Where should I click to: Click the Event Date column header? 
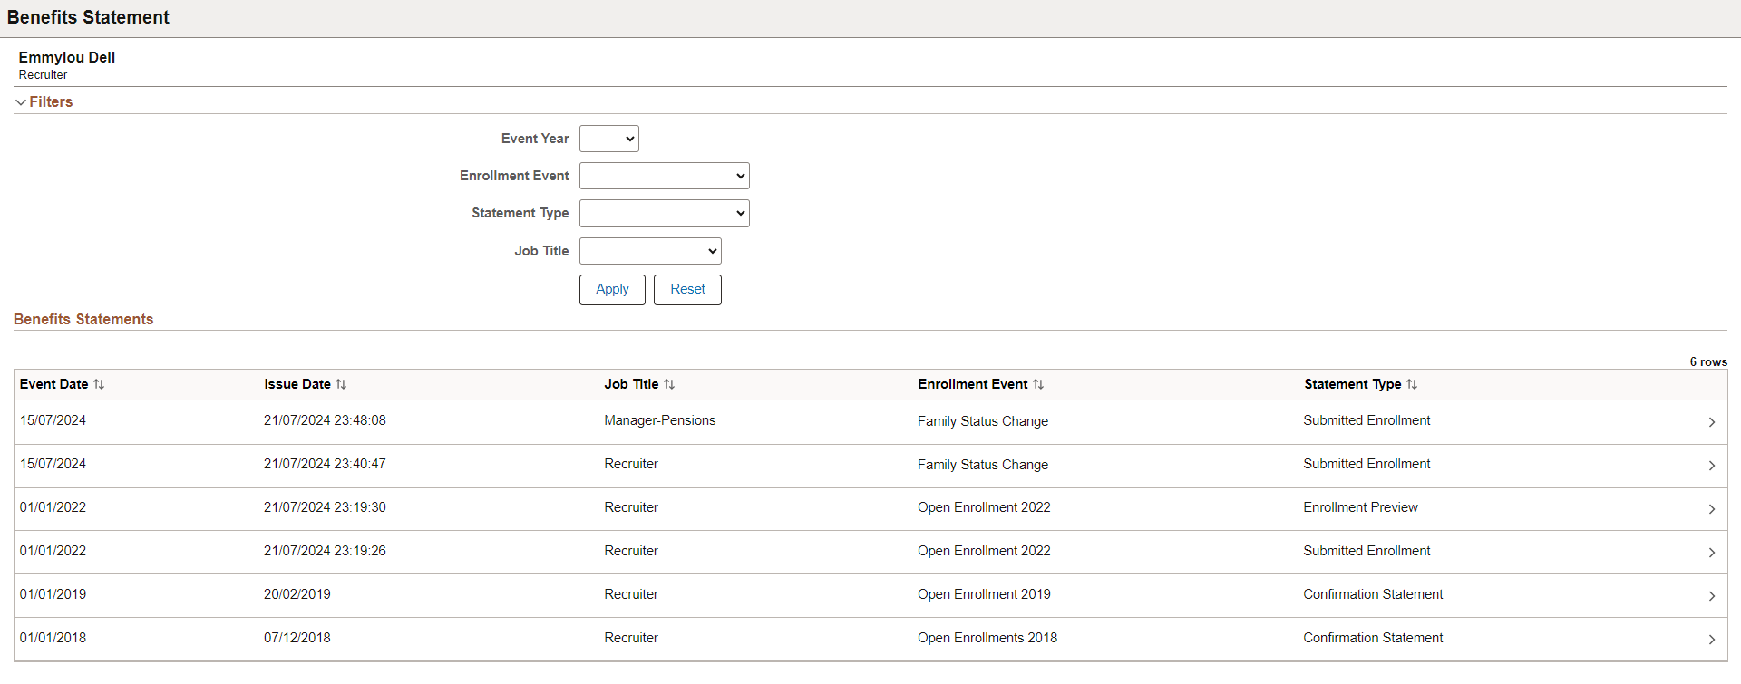point(54,384)
